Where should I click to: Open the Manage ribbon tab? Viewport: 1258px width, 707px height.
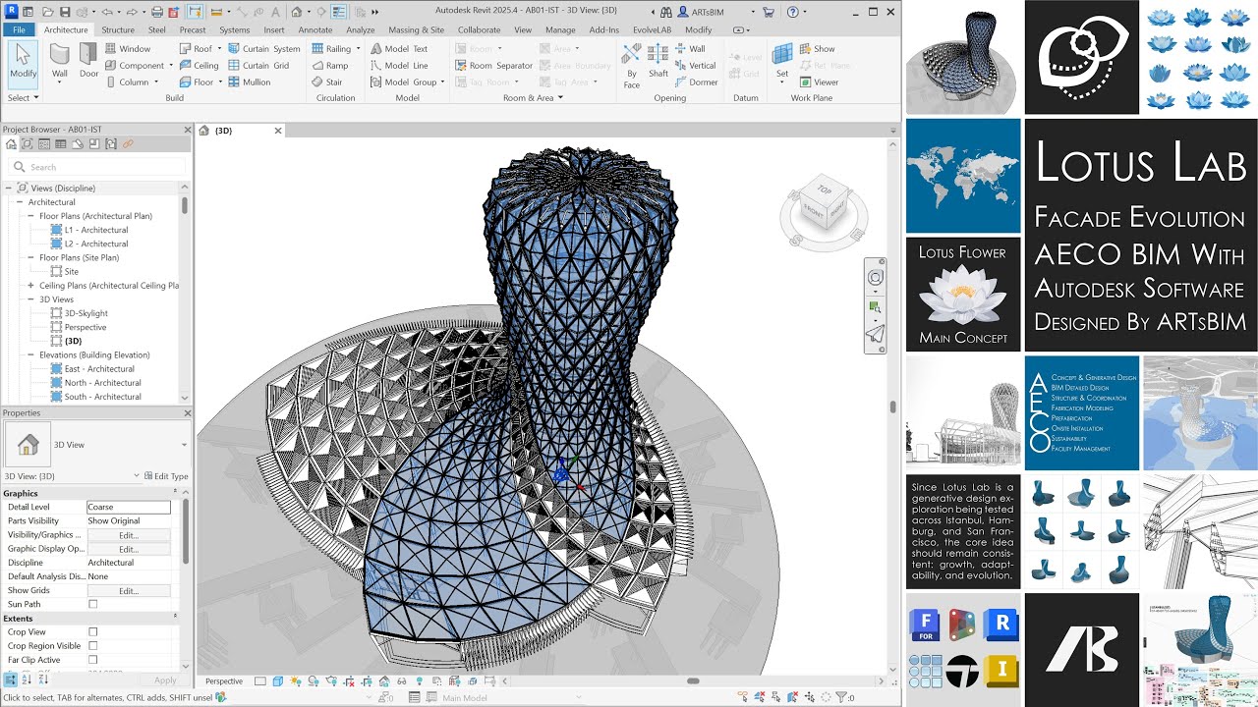(x=560, y=29)
